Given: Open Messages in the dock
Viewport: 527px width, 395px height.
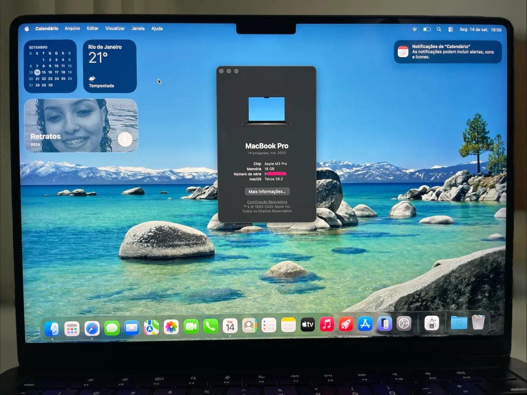Looking at the screenshot, I should click(x=112, y=328).
